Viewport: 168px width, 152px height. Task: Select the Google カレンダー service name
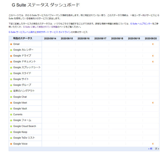[x=23, y=50]
